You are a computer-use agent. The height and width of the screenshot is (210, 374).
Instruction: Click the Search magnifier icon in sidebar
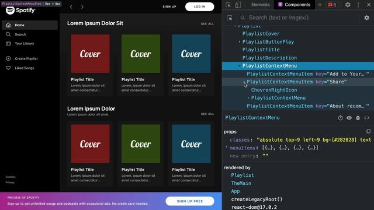pyautogui.click(x=8, y=34)
